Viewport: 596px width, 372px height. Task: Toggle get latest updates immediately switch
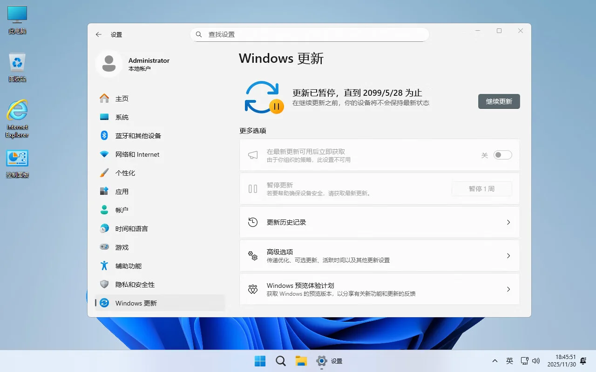pyautogui.click(x=502, y=155)
